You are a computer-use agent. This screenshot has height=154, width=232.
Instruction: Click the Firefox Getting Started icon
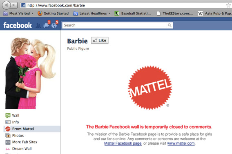click(40, 13)
